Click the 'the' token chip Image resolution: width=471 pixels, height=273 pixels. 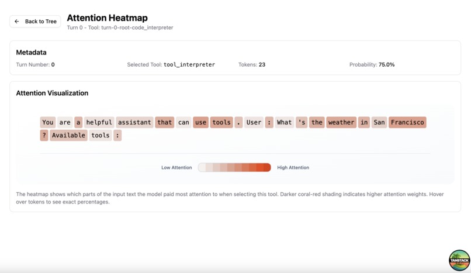pos(317,122)
